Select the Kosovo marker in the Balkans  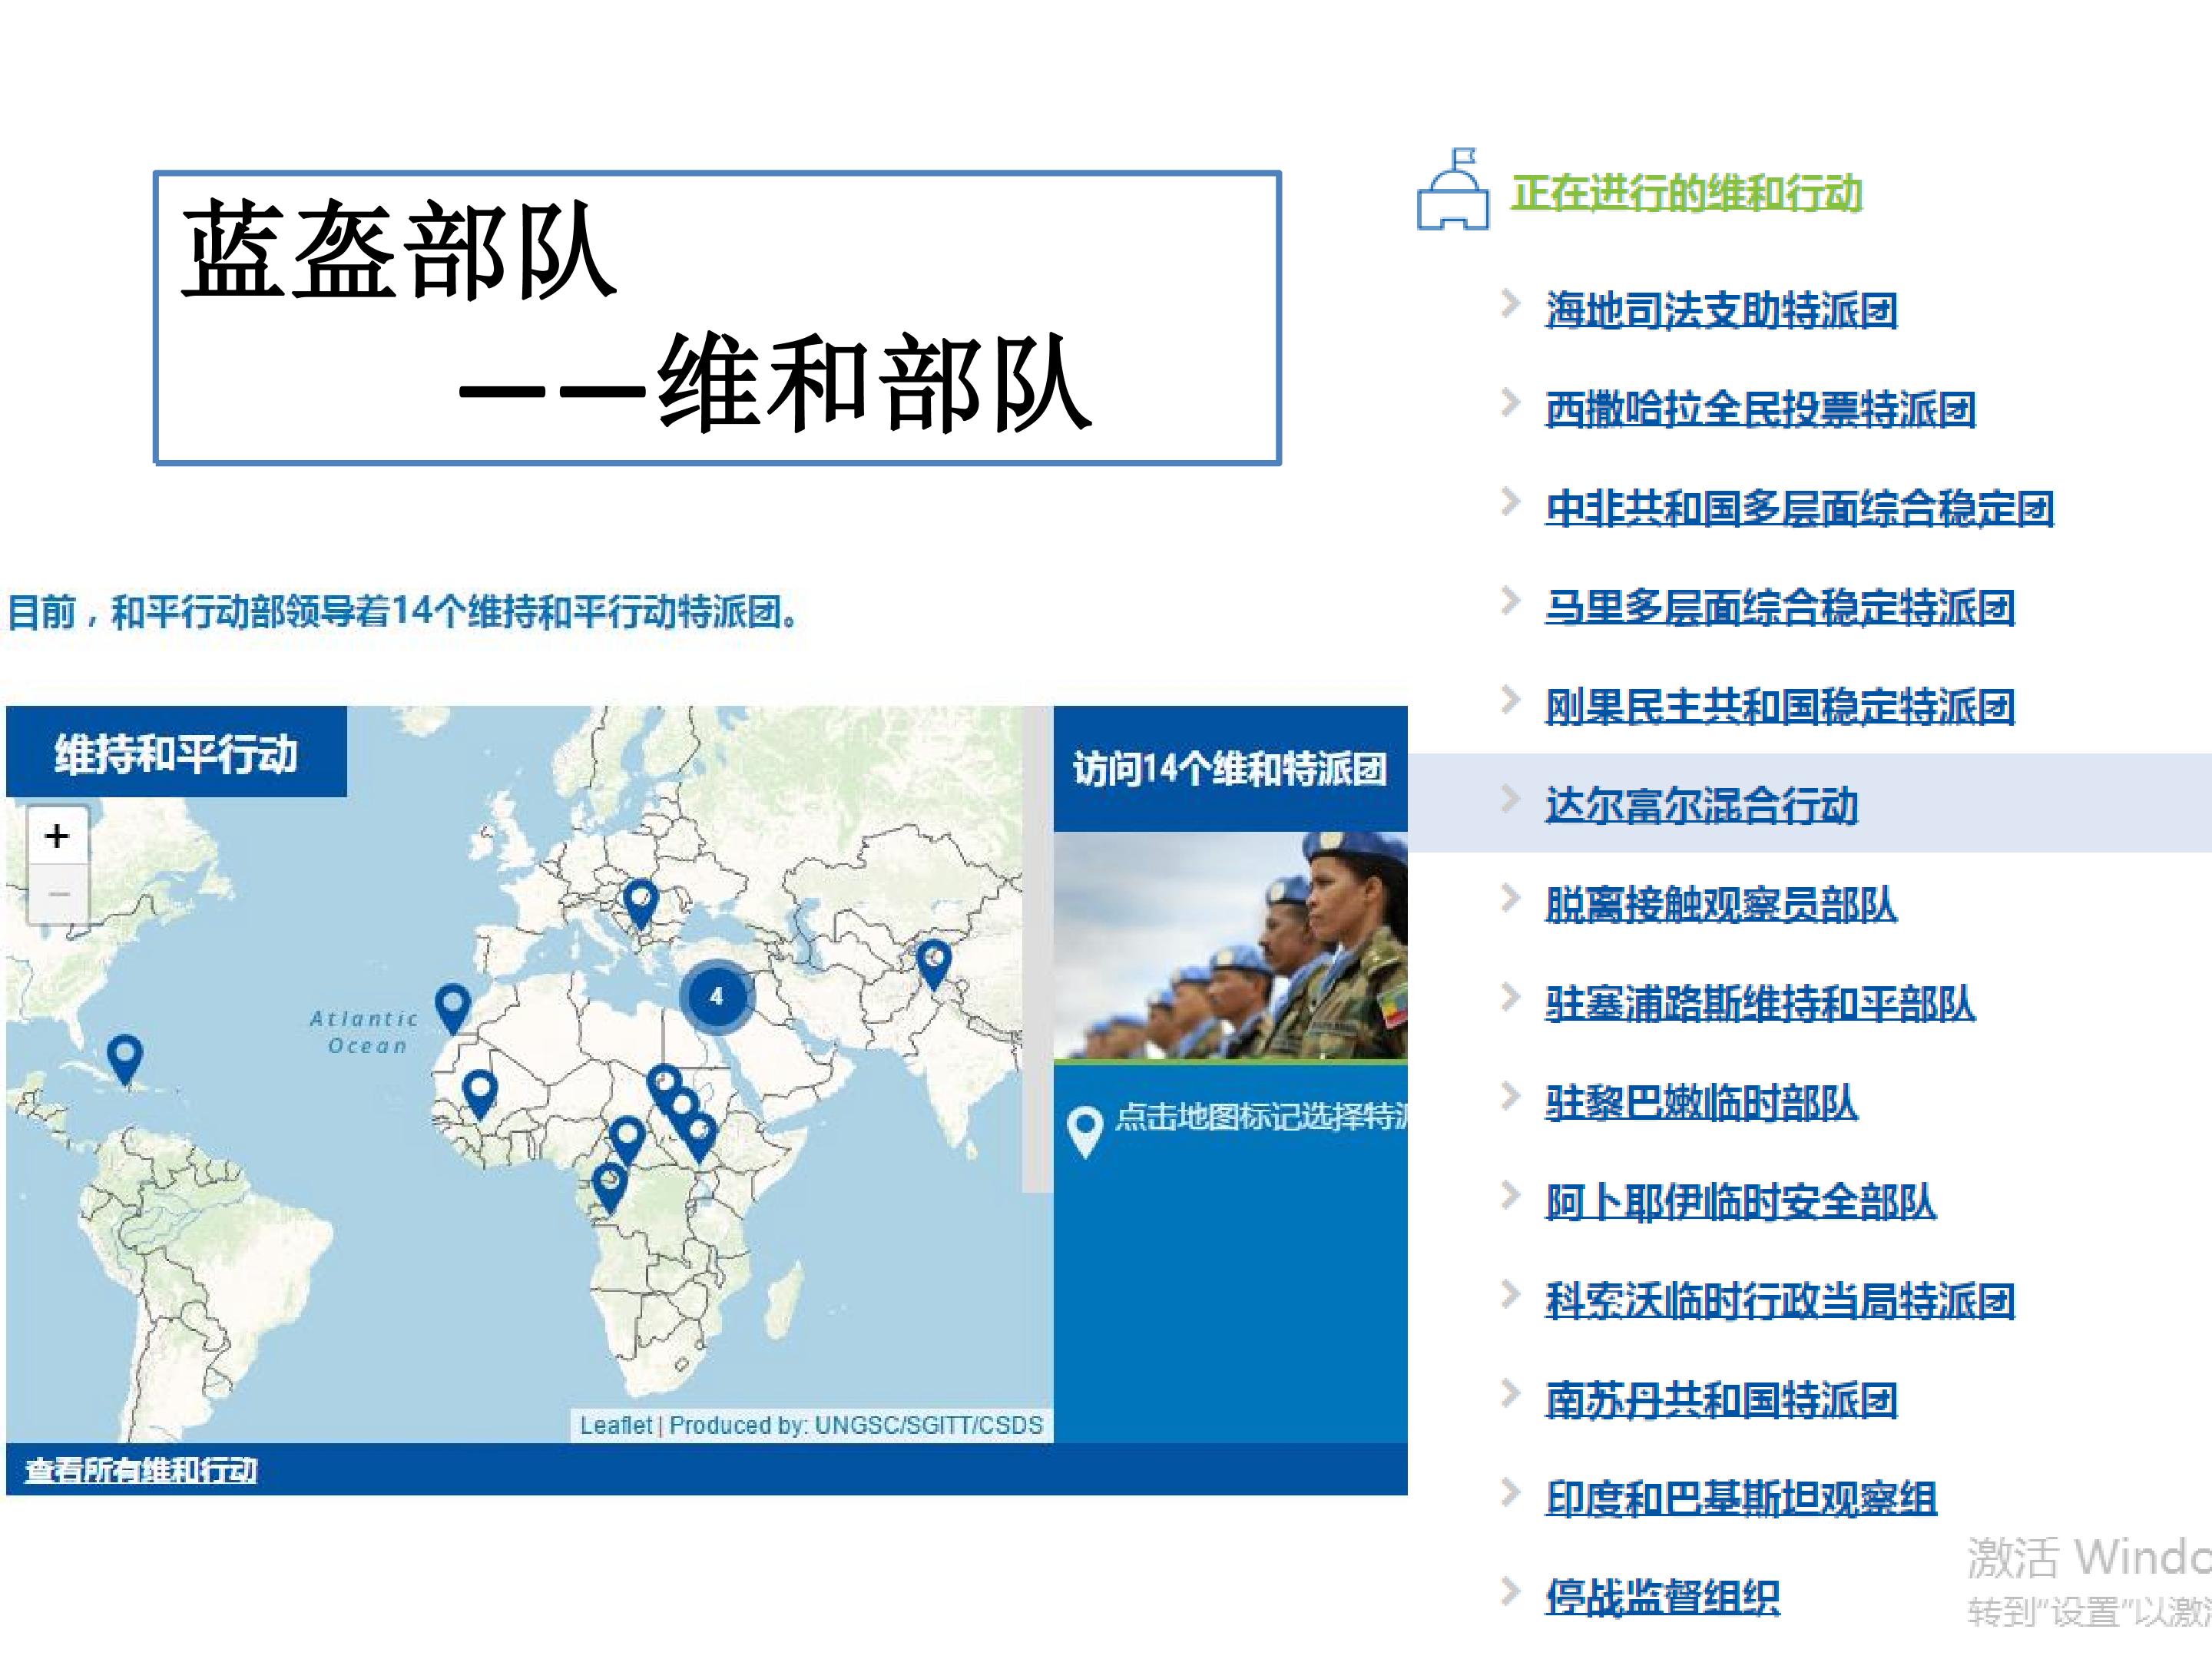point(640,905)
